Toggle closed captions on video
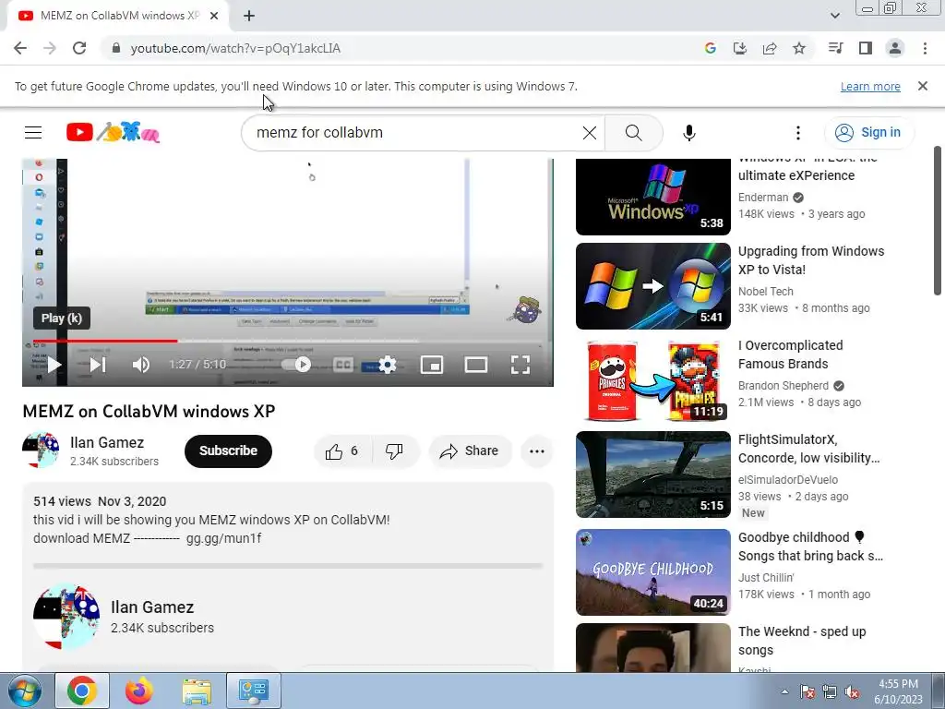The height and width of the screenshot is (709, 945). tap(342, 365)
